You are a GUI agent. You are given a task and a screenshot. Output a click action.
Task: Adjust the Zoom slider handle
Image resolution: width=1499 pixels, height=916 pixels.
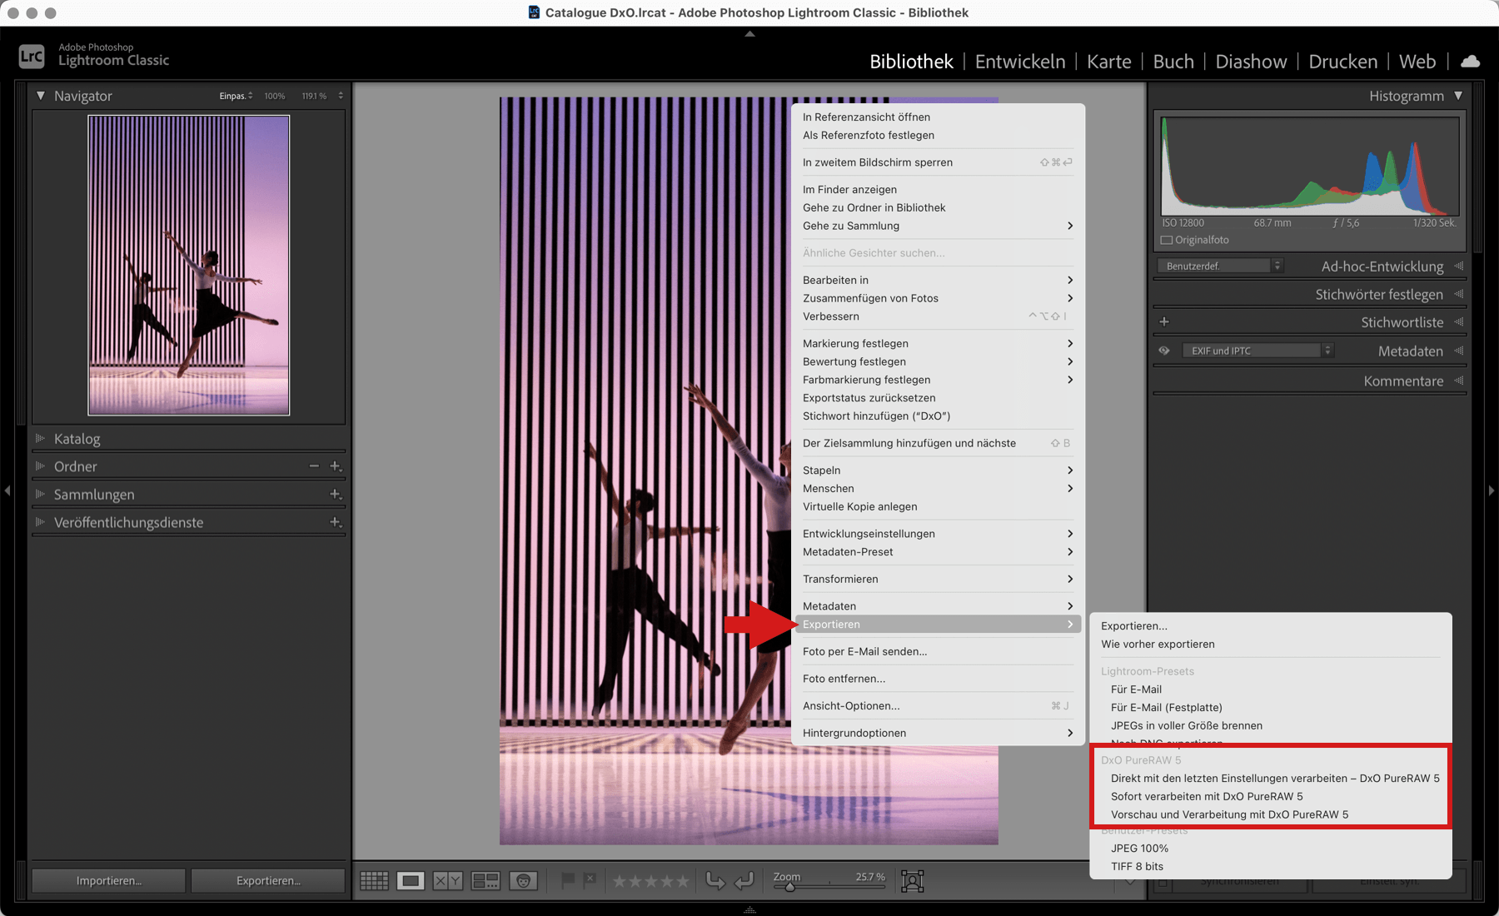point(789,887)
